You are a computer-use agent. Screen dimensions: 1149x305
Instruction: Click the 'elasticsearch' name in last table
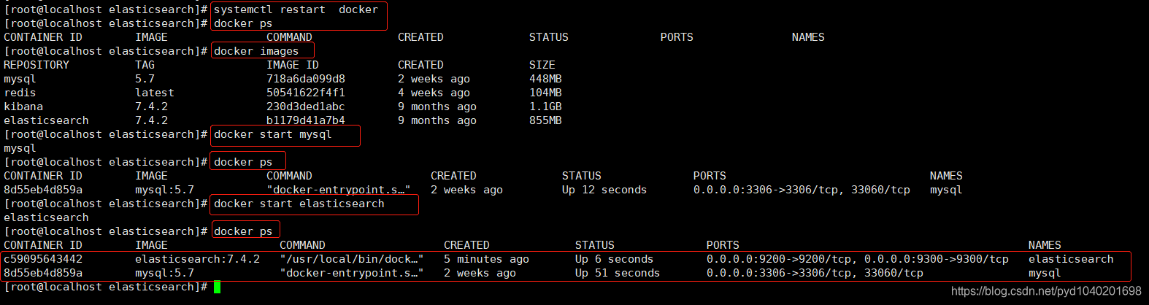point(1071,259)
